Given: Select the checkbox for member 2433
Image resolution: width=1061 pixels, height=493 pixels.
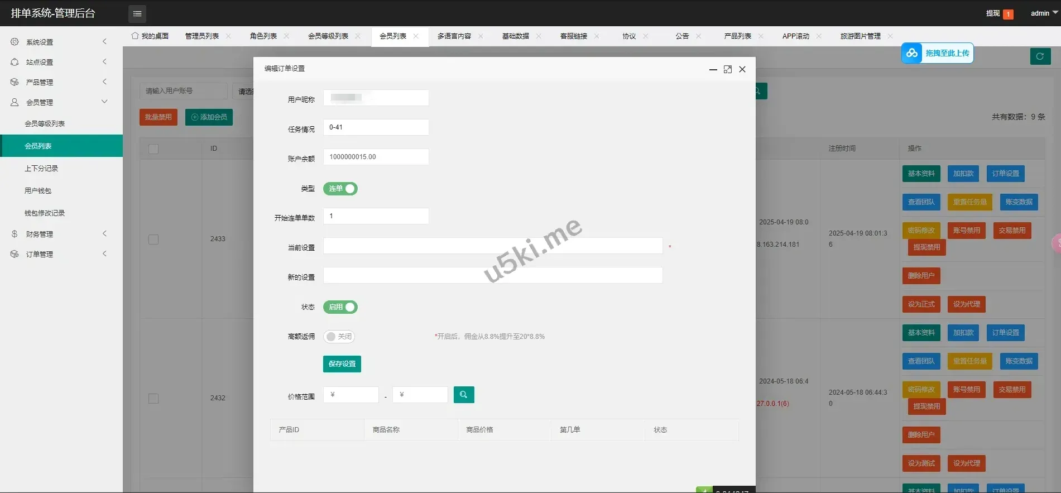Looking at the screenshot, I should tap(153, 239).
